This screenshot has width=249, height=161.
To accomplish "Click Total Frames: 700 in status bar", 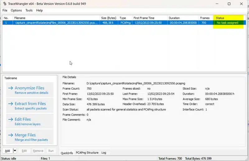I will click(170, 159).
